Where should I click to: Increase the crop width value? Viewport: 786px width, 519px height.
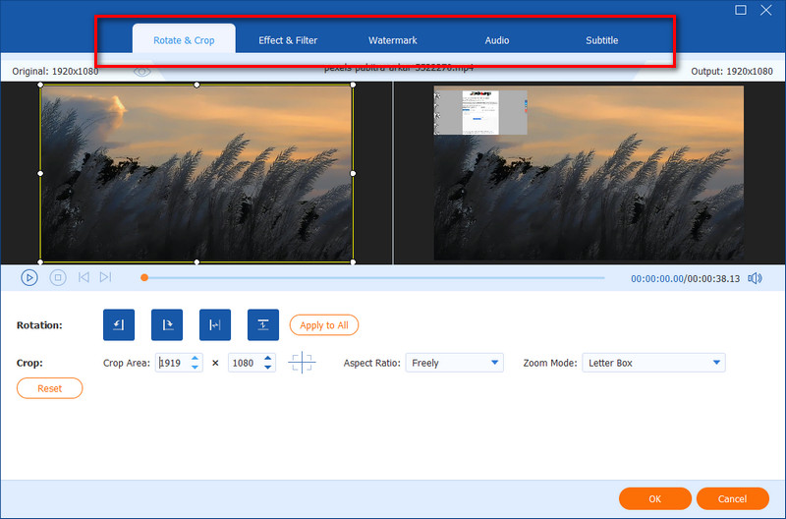tap(196, 359)
